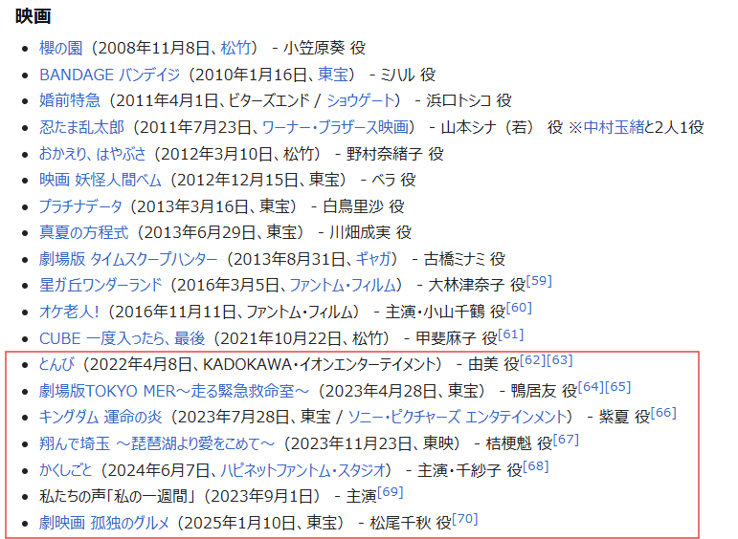This screenshot has height=539, width=738.
Task: Open the 櫻の園 film link
Action: pos(60,48)
